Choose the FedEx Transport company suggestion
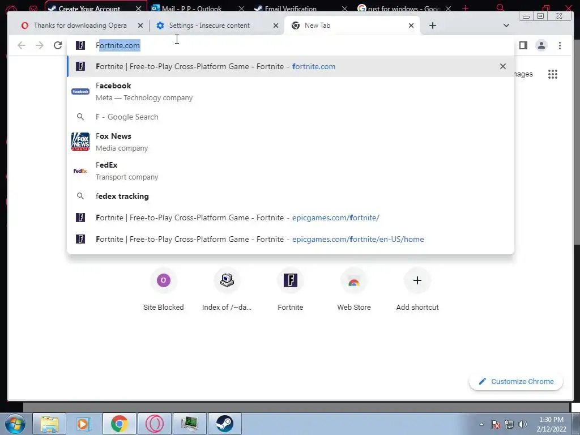This screenshot has width=580, height=435. click(291, 170)
